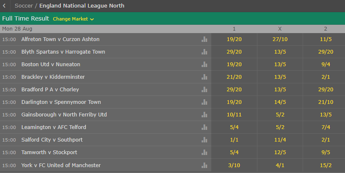Go back using the left arrow
Viewport: 345px width, 173px height.
(4, 6)
